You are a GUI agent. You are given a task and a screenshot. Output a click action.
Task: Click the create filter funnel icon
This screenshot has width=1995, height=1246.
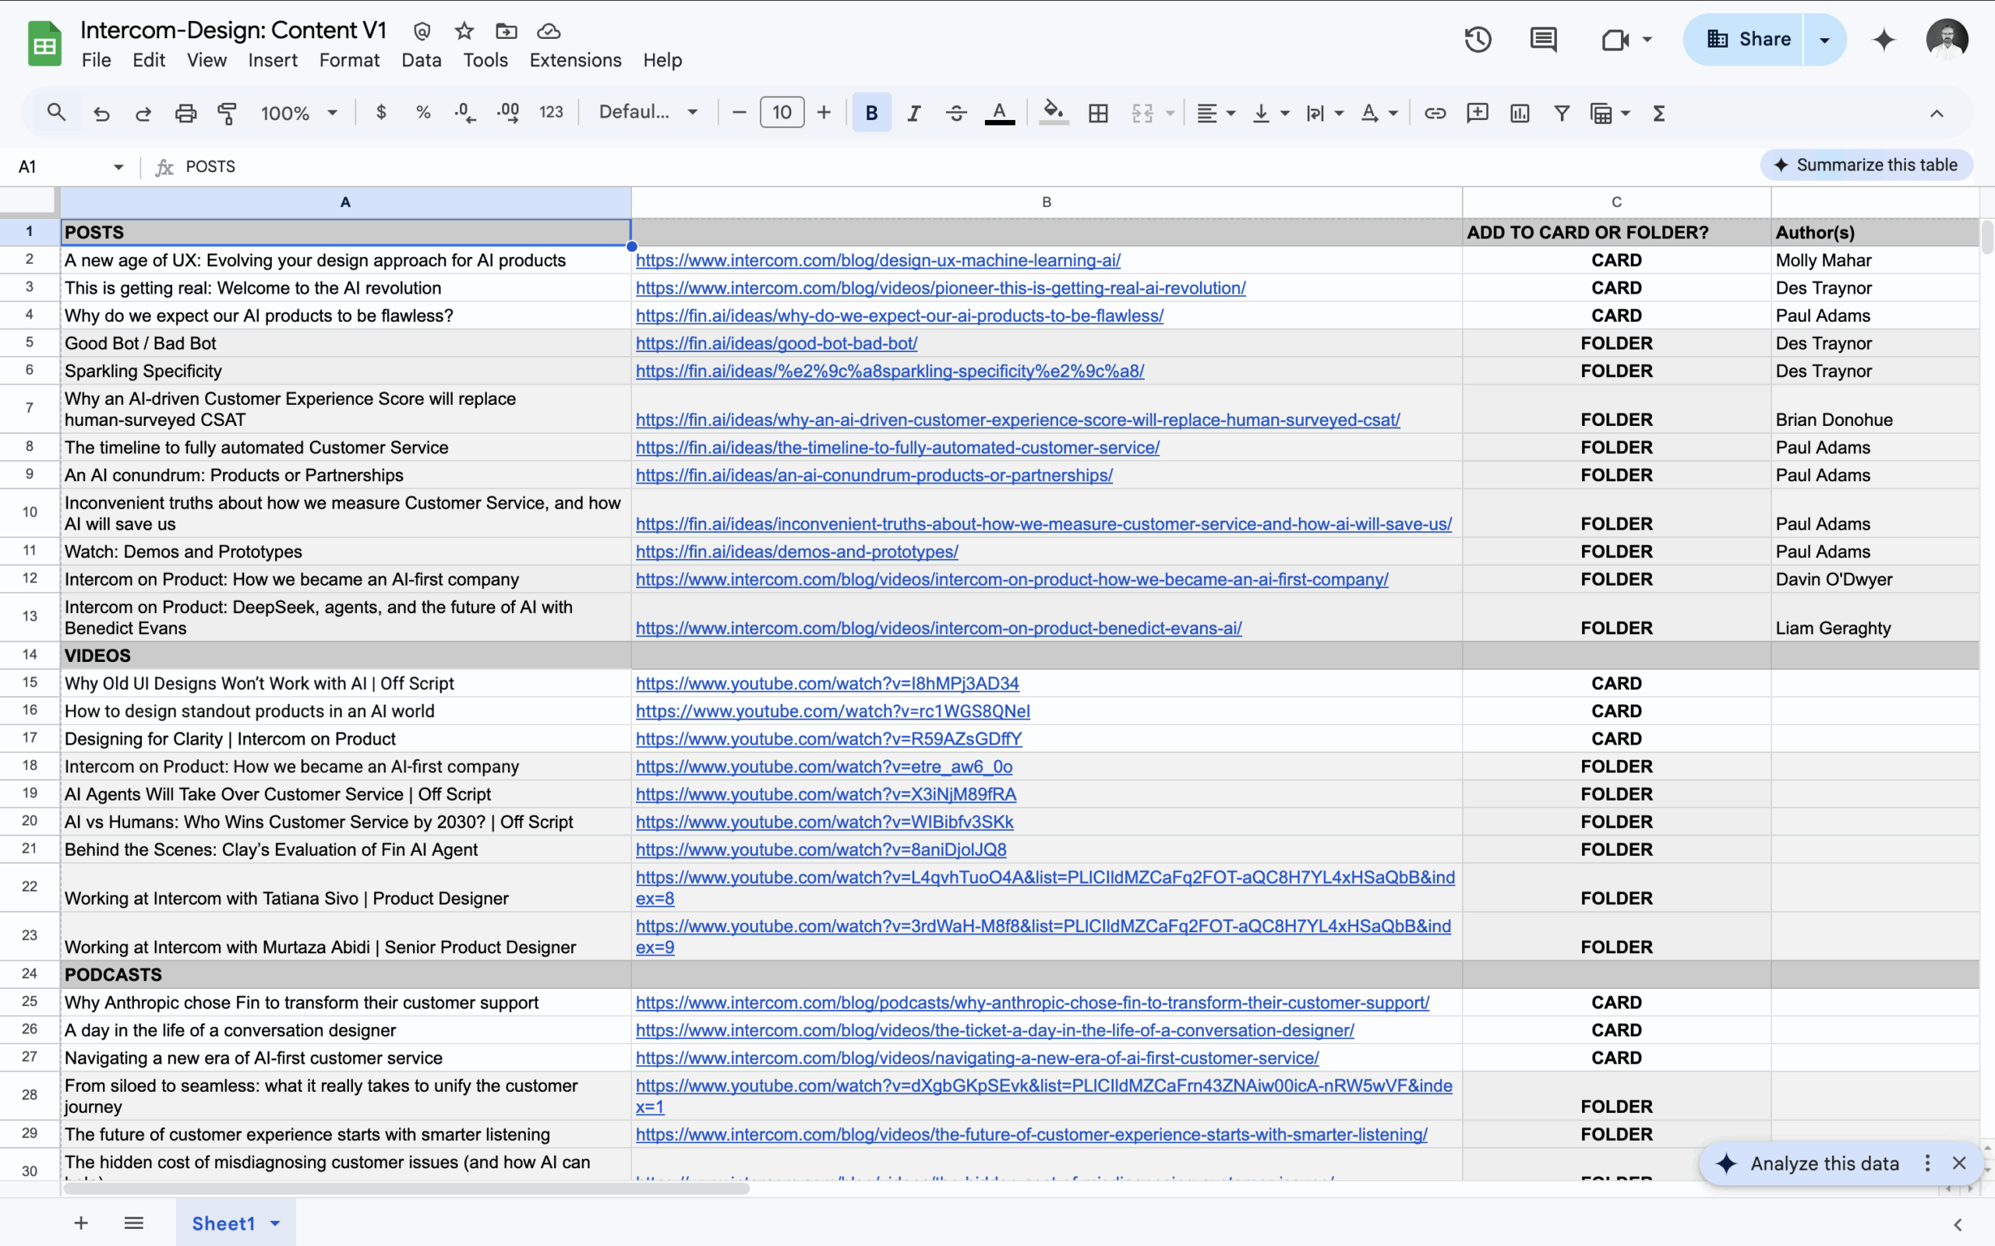pyautogui.click(x=1562, y=113)
